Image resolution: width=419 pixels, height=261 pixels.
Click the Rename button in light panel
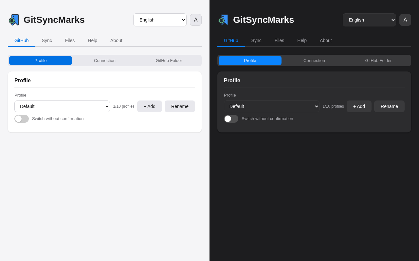tap(180, 106)
